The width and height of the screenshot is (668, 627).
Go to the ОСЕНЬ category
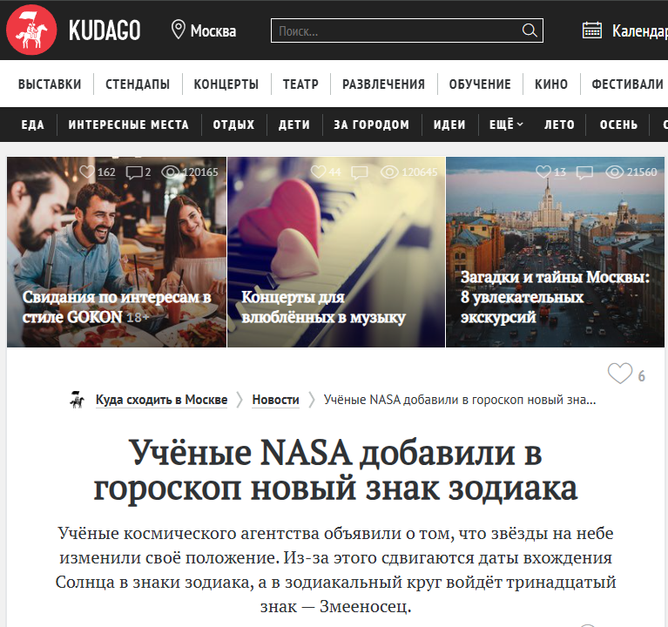pyautogui.click(x=618, y=125)
